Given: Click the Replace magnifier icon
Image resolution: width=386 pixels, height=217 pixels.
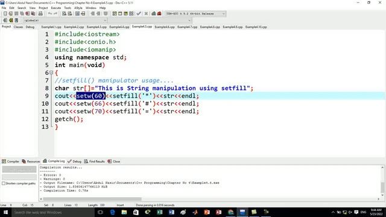Looking at the screenshot, I should point(70,13).
